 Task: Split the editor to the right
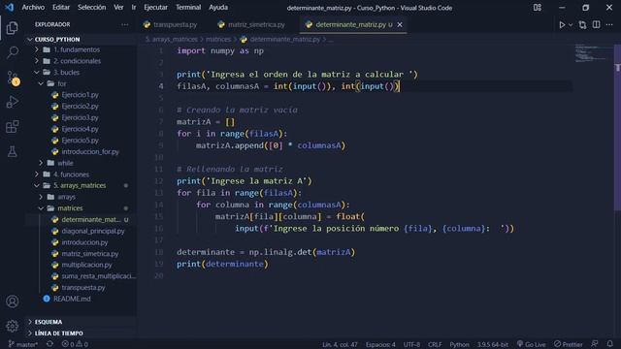596,24
